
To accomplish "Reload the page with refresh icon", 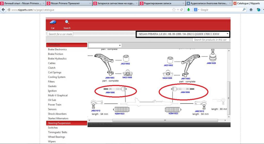I will [x=181, y=10].
